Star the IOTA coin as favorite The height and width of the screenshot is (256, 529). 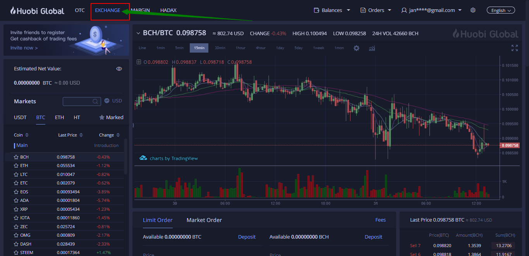pyautogui.click(x=16, y=218)
